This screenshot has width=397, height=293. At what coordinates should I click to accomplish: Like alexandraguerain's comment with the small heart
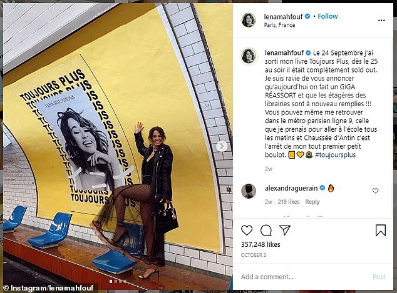tap(375, 191)
